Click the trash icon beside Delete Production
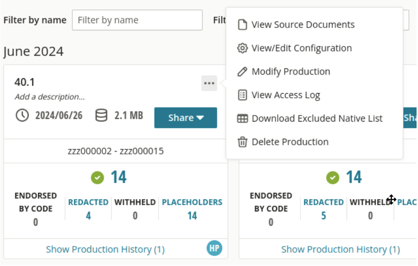 pyautogui.click(x=242, y=142)
